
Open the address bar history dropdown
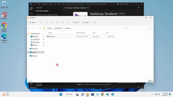122,28
